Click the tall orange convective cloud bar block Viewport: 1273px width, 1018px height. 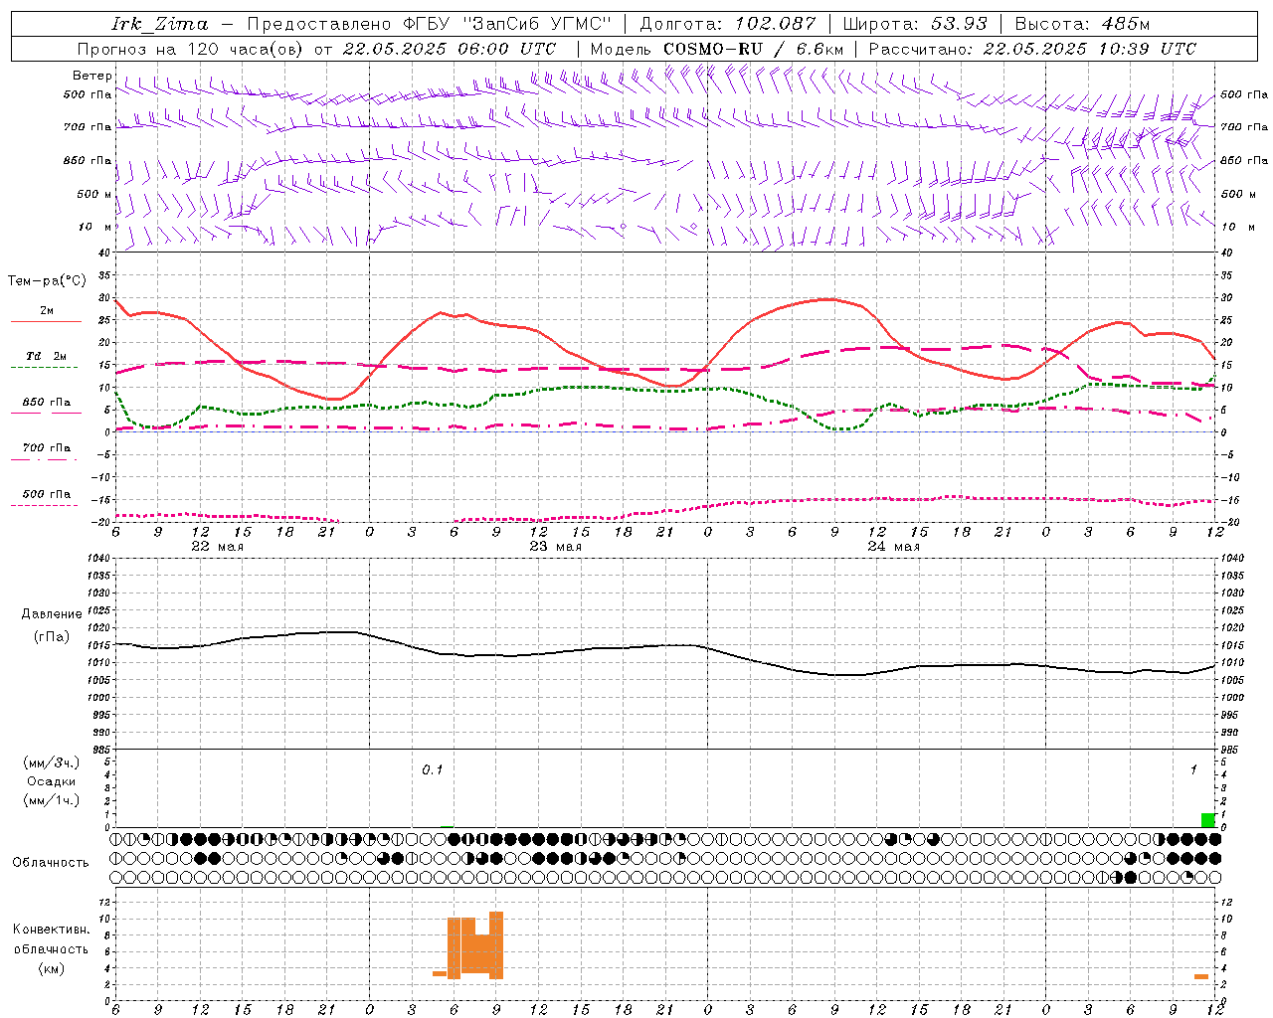click(475, 945)
